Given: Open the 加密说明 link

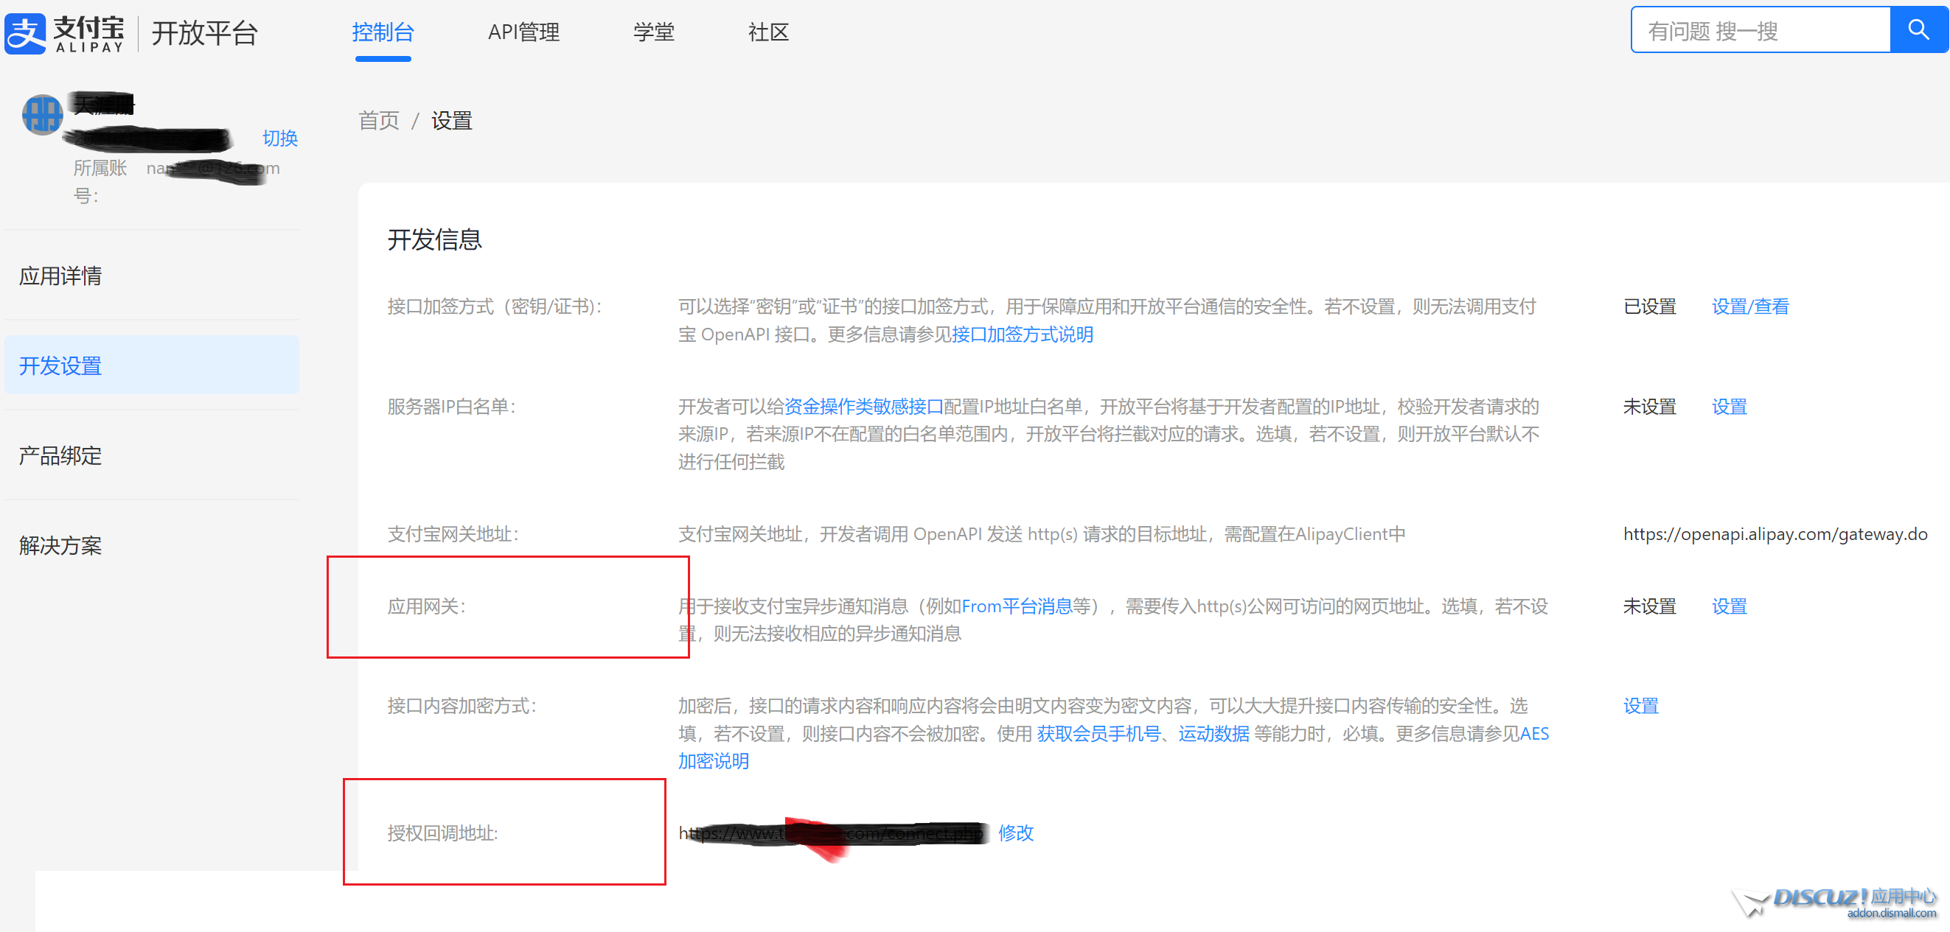Looking at the screenshot, I should tap(713, 761).
